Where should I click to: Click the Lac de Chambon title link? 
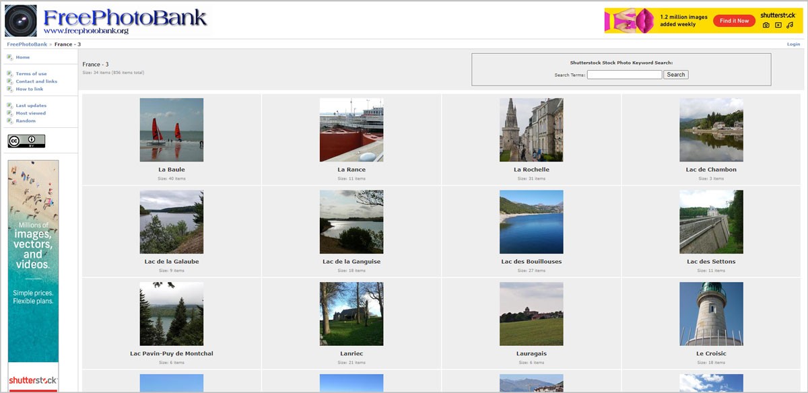pyautogui.click(x=711, y=170)
